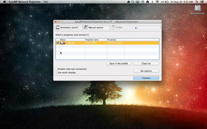Click the Standby status text
207x129 pixels.
(71, 43)
